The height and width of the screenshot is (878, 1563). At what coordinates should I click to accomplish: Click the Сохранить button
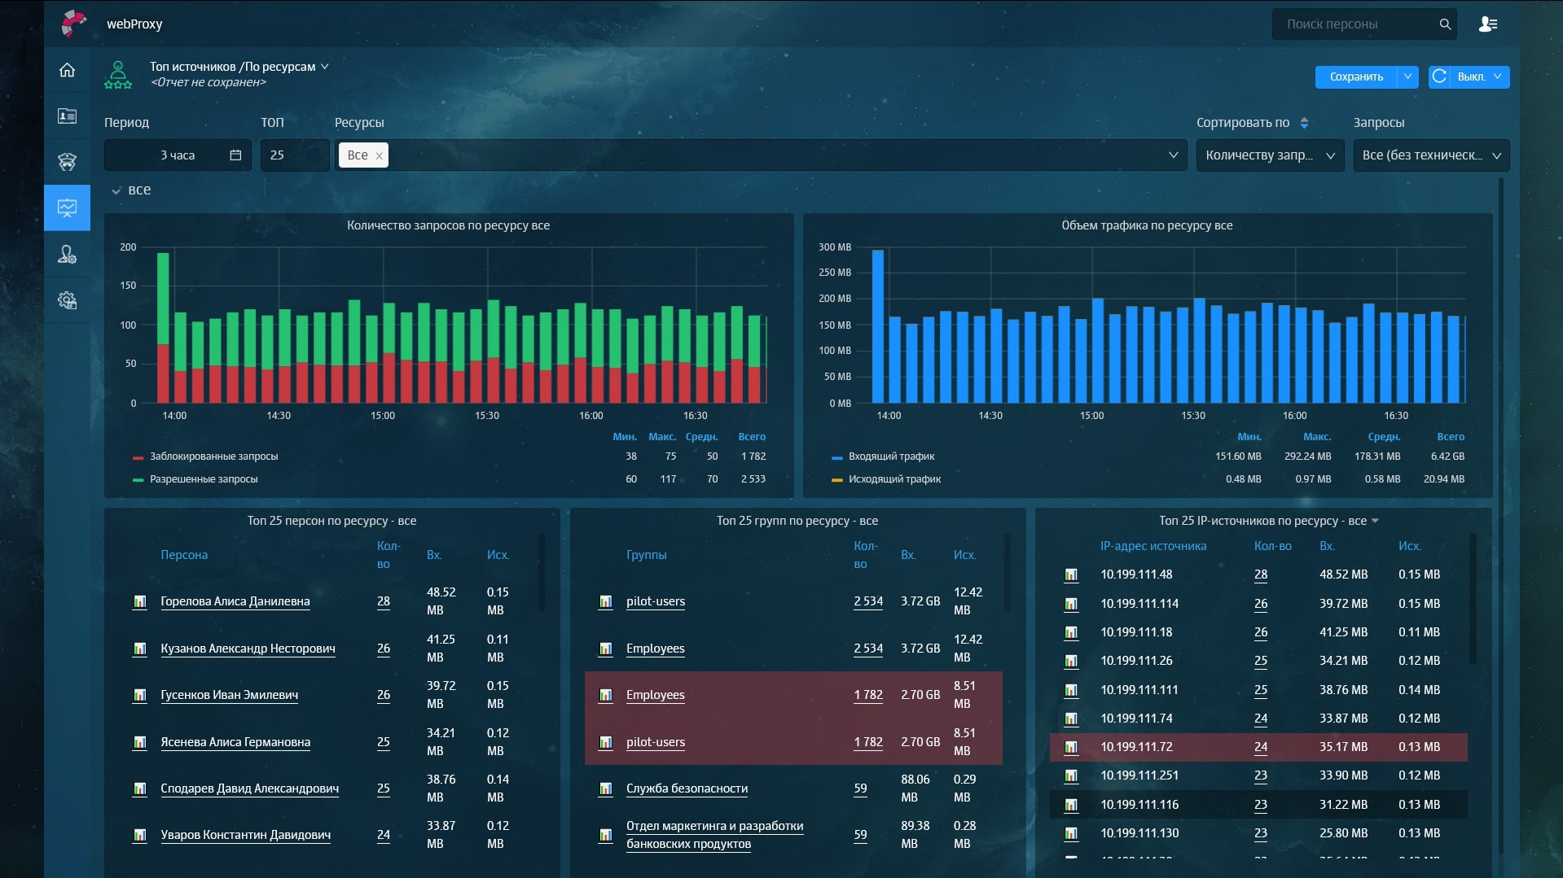pyautogui.click(x=1355, y=76)
